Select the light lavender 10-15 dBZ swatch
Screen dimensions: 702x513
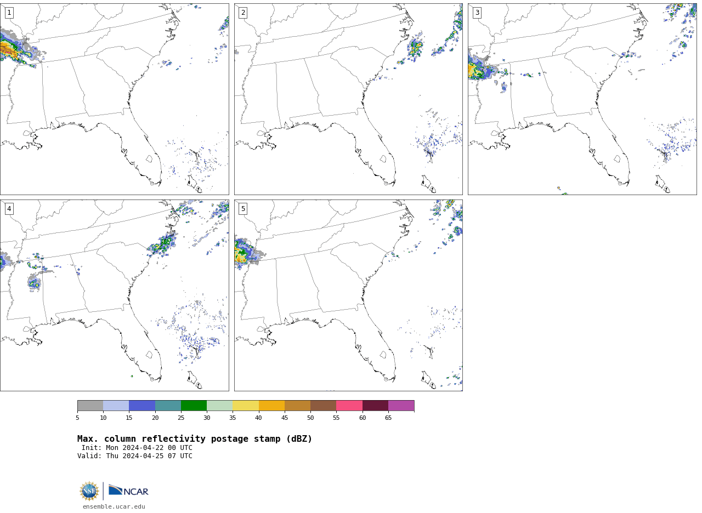[116, 406]
